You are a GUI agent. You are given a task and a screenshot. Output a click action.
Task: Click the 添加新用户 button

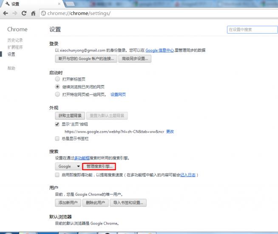coord(68,203)
